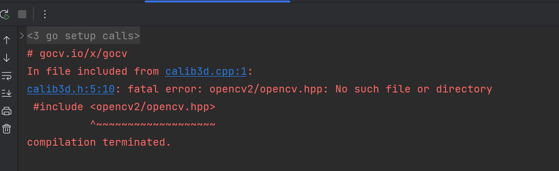The width and height of the screenshot is (559, 171).
Task: Click the chevron before go setup calls
Action: [x=22, y=35]
